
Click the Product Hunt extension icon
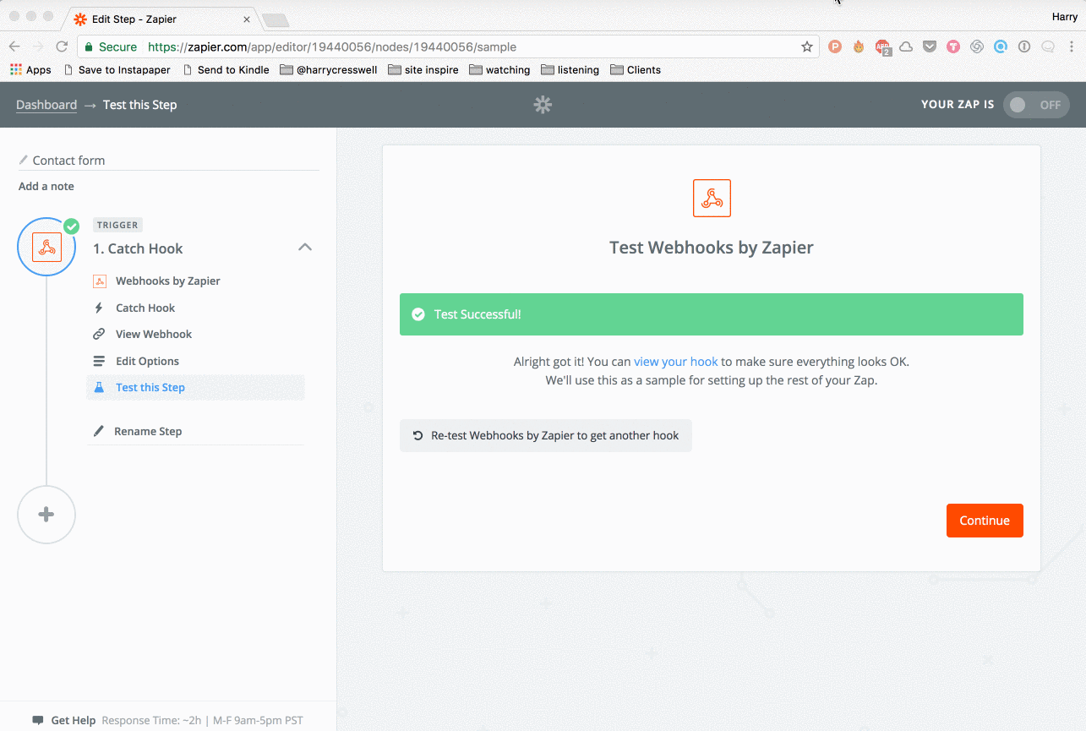pos(834,46)
